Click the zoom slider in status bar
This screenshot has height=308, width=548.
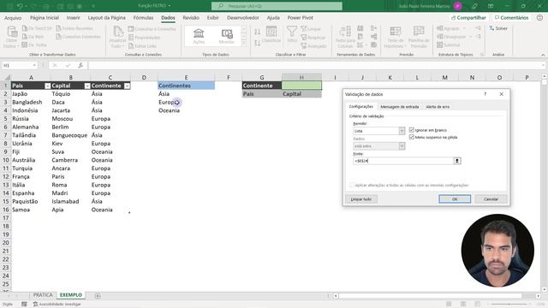[509, 305]
